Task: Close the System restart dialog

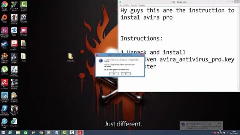Action: click(x=142, y=54)
